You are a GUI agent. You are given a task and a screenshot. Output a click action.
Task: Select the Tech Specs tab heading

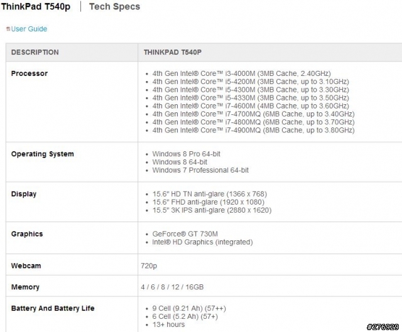tap(114, 6)
